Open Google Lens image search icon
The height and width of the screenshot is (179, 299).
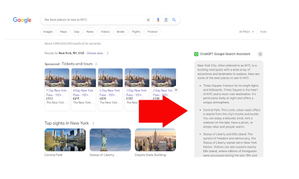coord(166,20)
